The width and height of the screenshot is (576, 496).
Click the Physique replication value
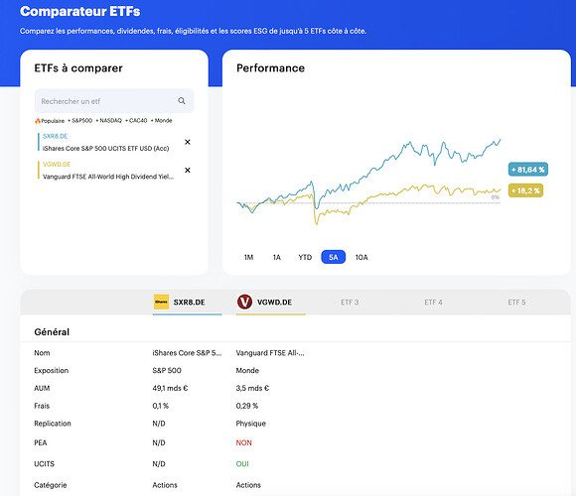[x=250, y=424]
